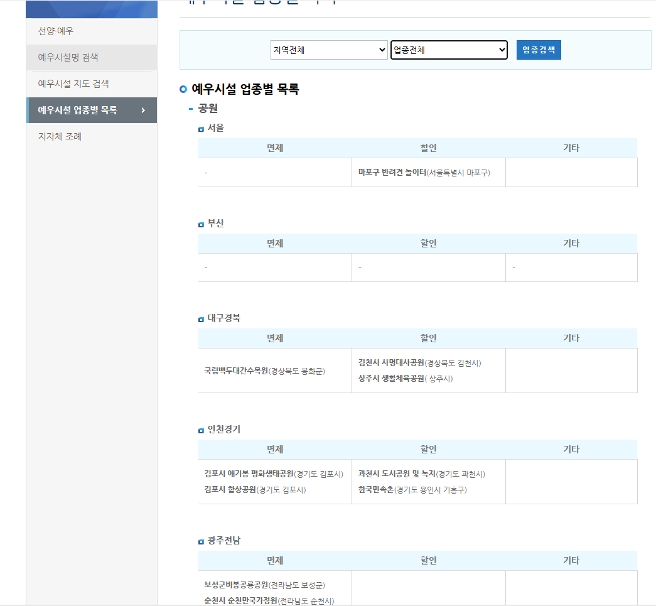Open the 업종전체 category dropdown
Screen dimensions: 656x606
point(449,50)
